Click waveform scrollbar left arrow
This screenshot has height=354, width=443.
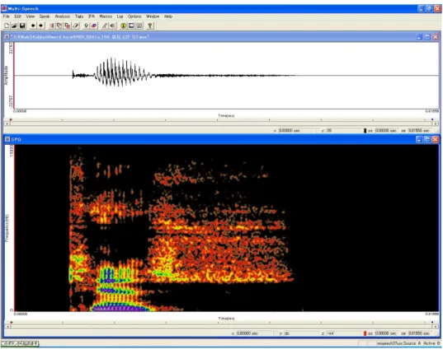(7, 123)
